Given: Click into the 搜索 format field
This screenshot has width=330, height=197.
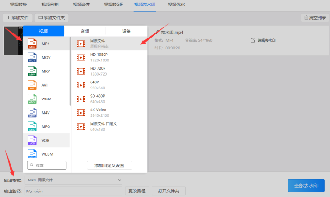Looking at the screenshot, I should [x=47, y=165].
